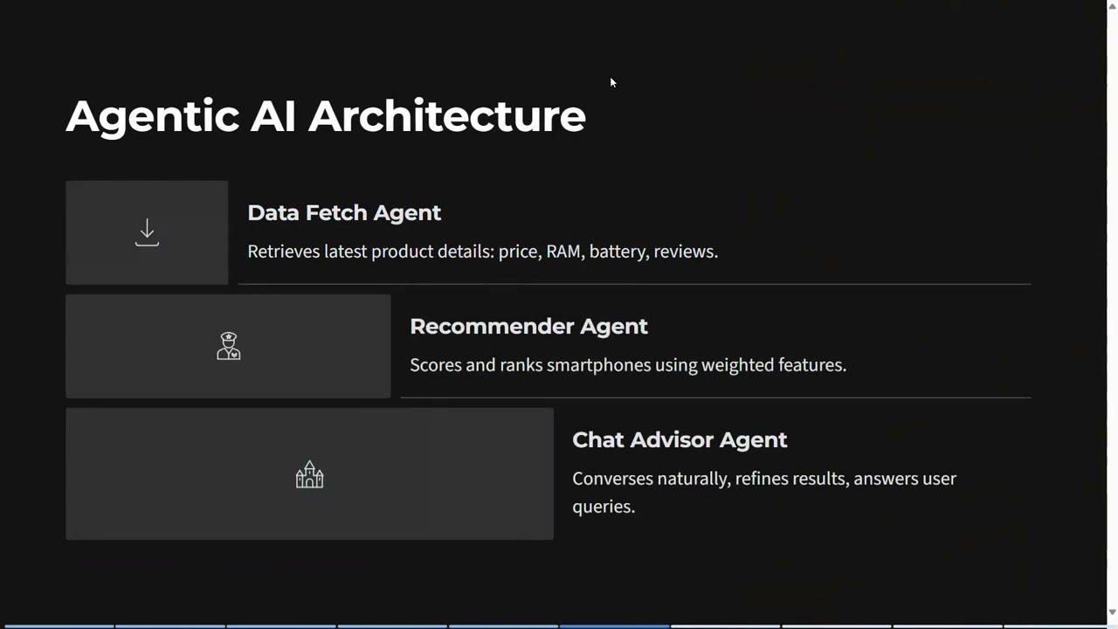Screen dimensions: 1118x629
Task: Select the 'Converses naturally, refines results' paragraph
Action: point(764,493)
